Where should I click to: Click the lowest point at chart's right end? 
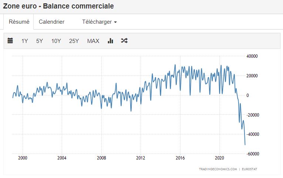point(245,145)
